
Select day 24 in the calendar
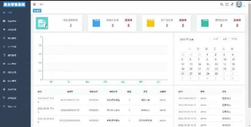tap(225, 69)
